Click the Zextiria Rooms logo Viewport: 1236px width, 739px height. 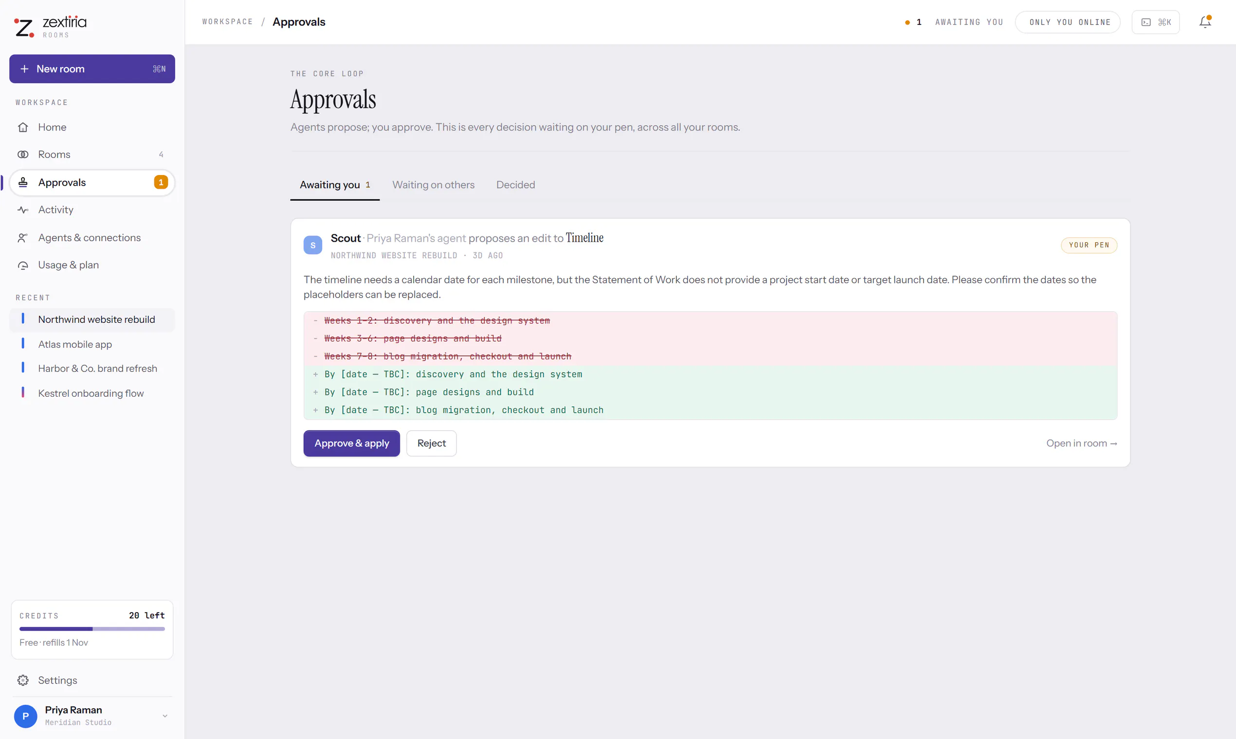tap(50, 26)
